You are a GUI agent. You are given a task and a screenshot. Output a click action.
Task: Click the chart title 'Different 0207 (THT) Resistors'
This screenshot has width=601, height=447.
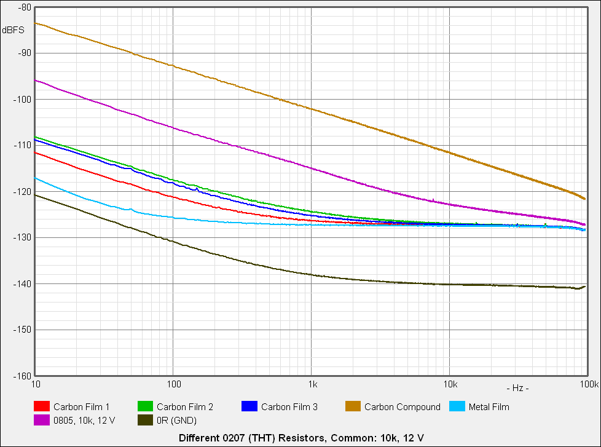252,438
